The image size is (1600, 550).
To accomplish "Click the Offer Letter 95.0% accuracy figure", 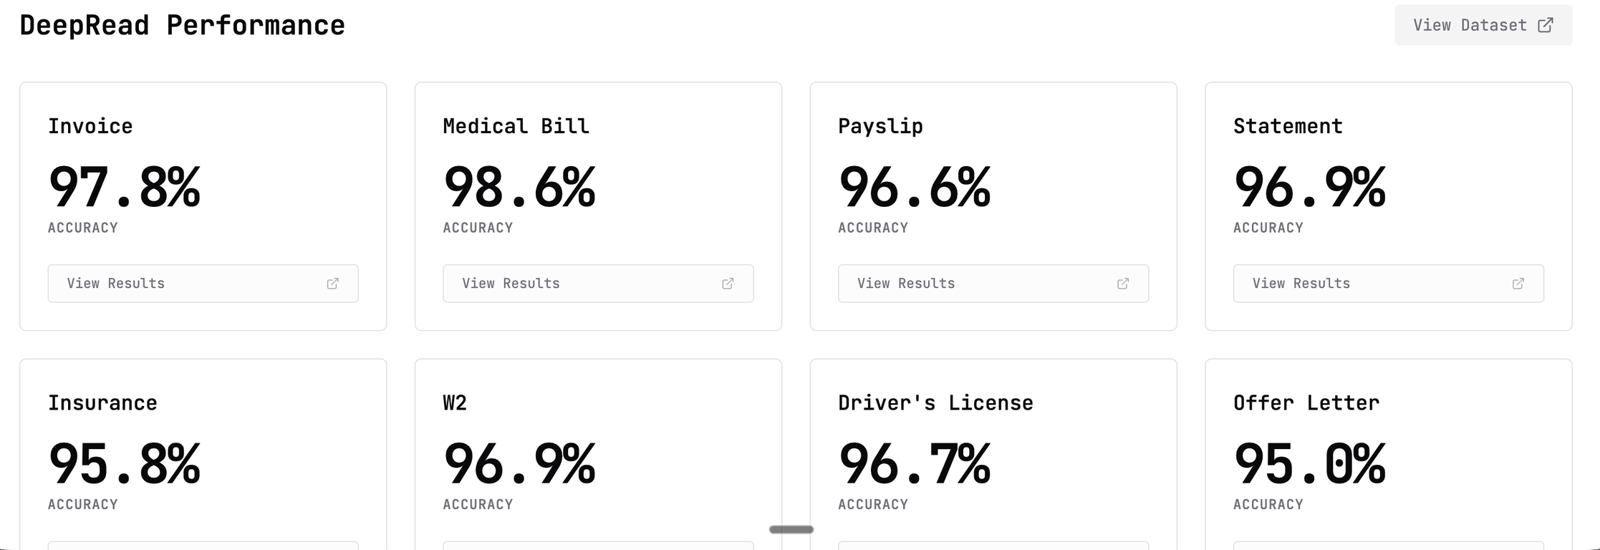I will click(x=1310, y=464).
